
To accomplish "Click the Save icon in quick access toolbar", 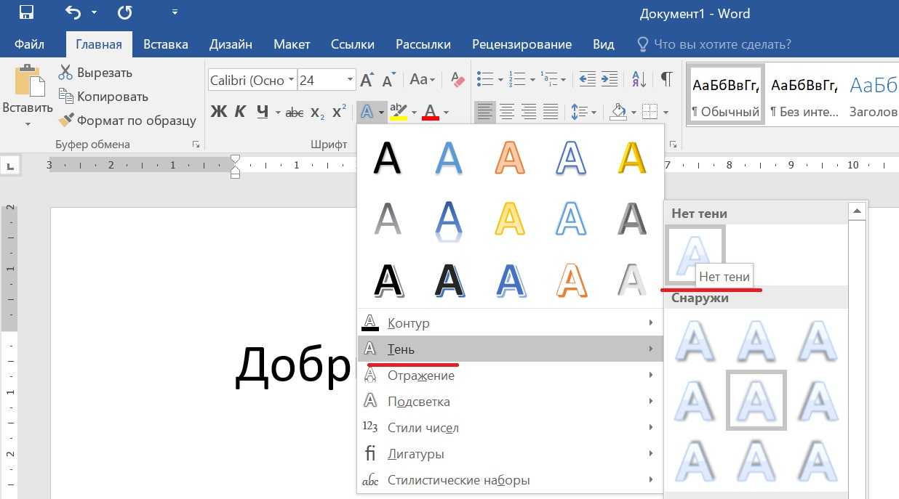I will 26,12.
